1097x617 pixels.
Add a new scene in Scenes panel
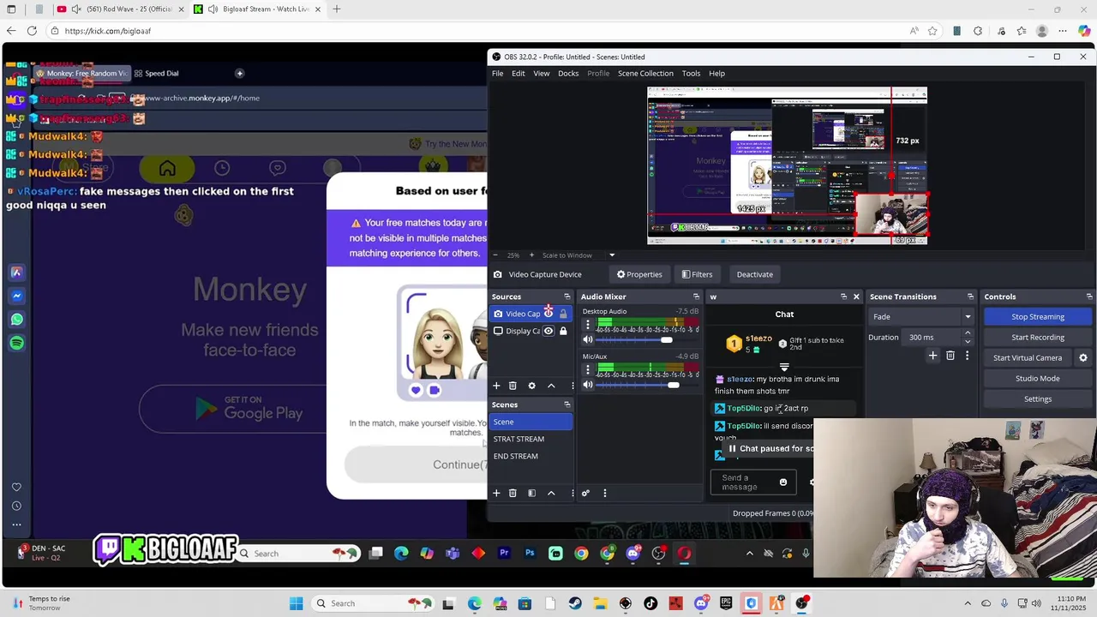(496, 493)
